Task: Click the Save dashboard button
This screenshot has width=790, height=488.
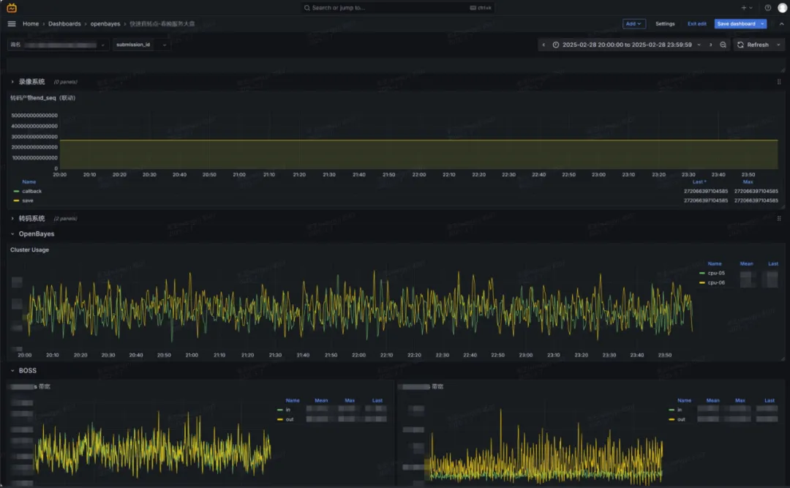Action: click(x=737, y=23)
